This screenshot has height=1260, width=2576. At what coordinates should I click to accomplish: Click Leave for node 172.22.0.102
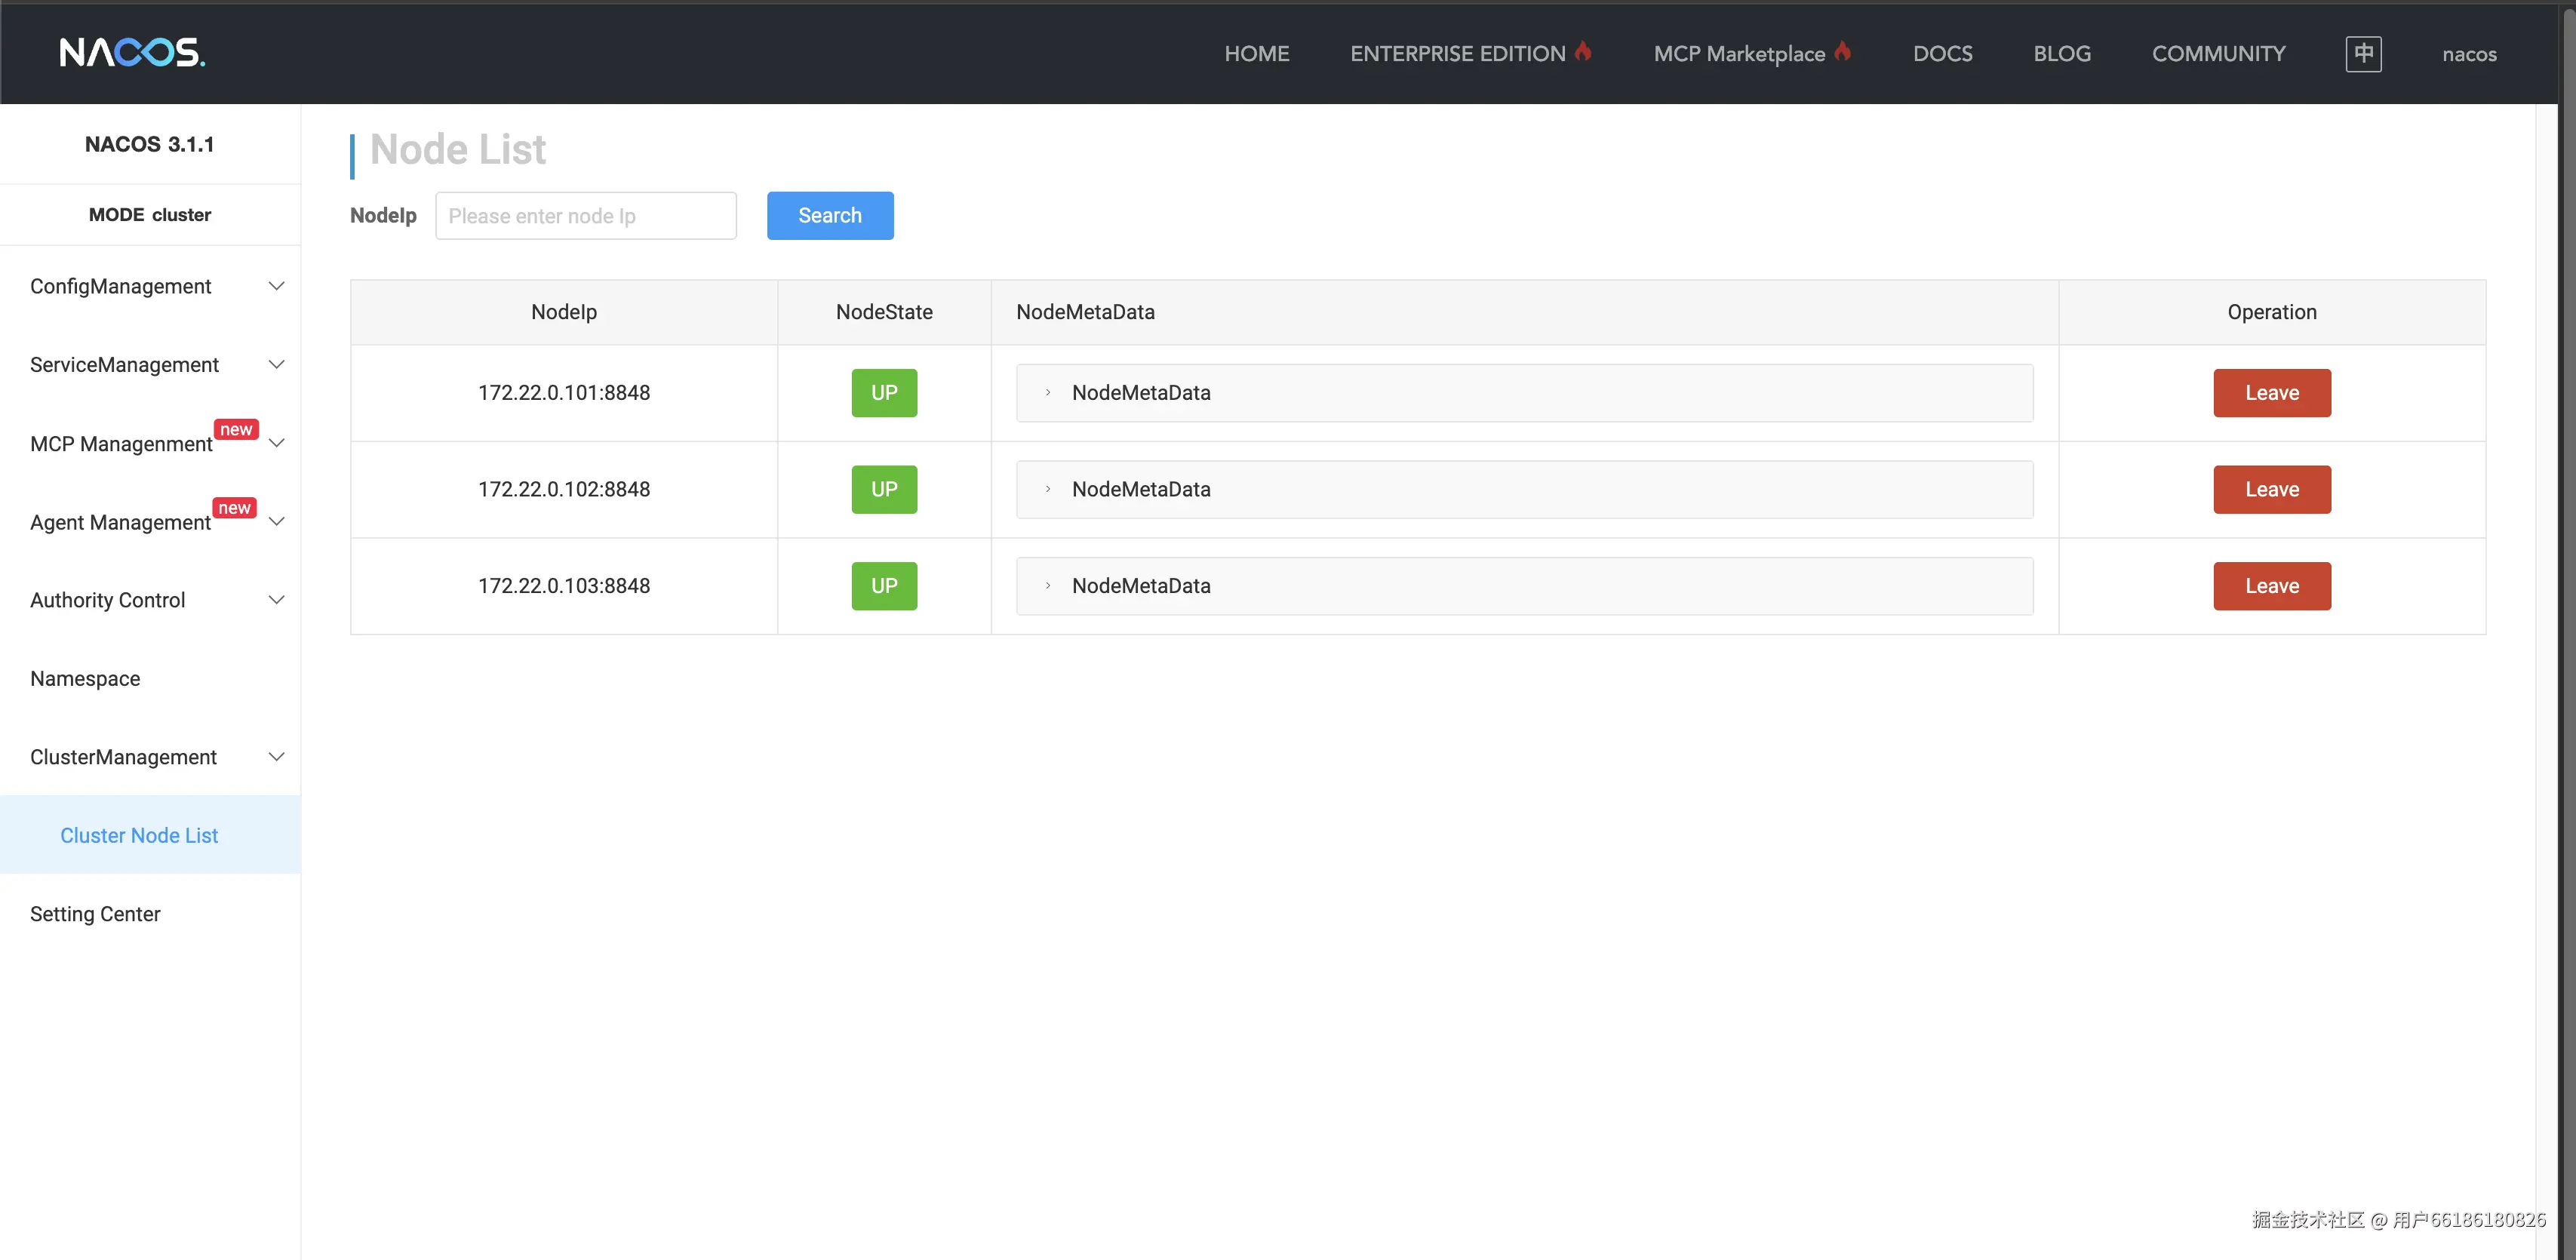coord(2271,490)
